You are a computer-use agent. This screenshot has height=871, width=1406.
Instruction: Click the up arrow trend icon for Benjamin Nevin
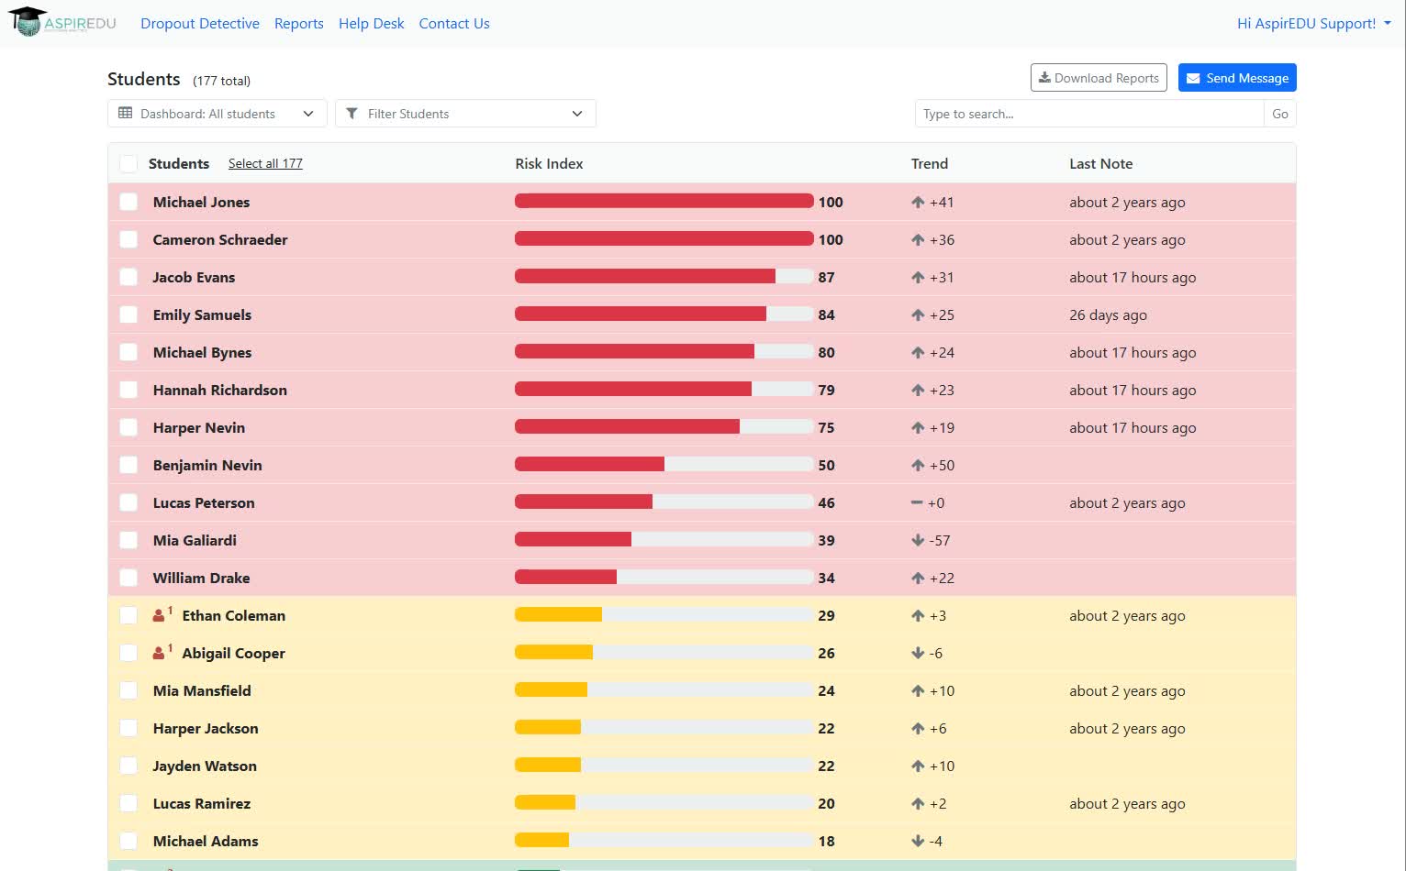pyautogui.click(x=918, y=465)
